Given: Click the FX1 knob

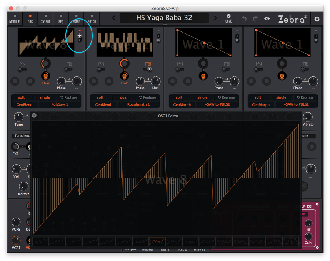Looking at the screenshot, I should point(15,147).
